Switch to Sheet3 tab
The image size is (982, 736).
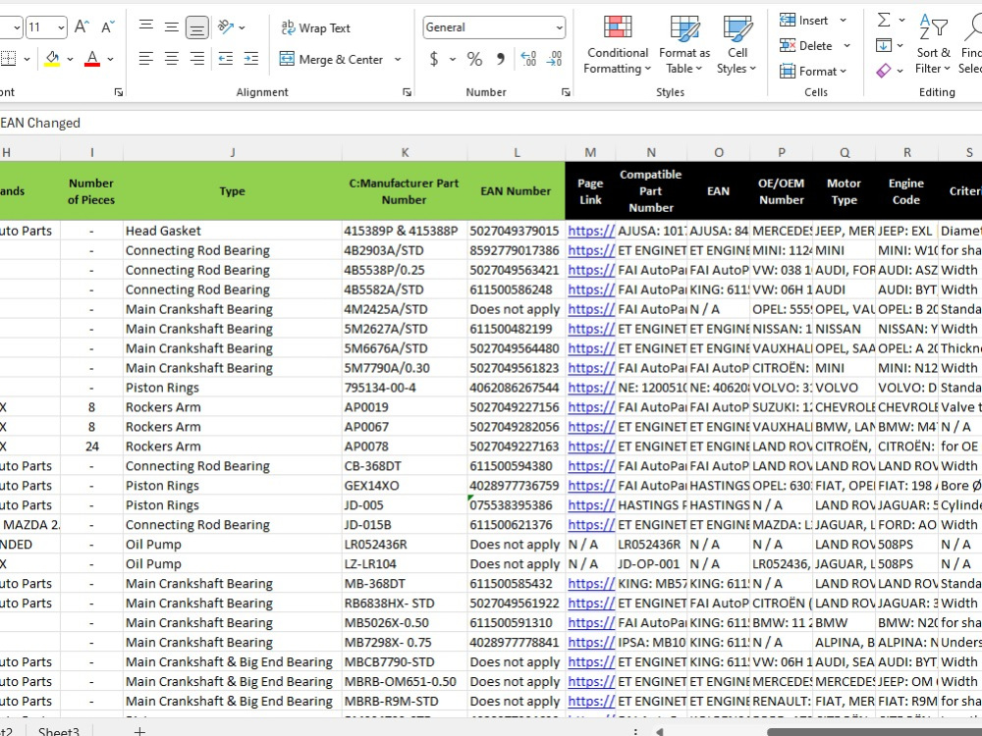coord(58,731)
